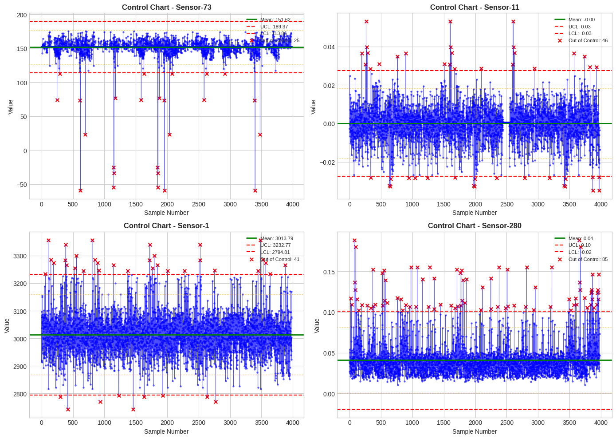Screen dimensions: 616x439
Task: Click the 3300 tick label on Sensor-1
Action: (x=20, y=256)
